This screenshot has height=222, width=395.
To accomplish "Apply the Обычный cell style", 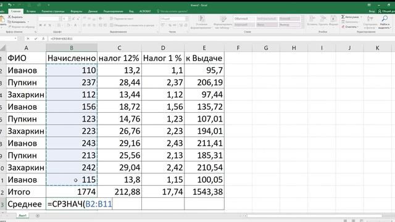I will point(244,18).
